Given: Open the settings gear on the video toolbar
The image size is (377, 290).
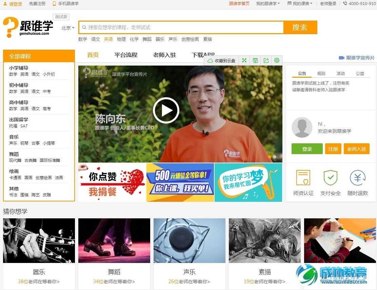Looking at the screenshot, I should (277, 61).
